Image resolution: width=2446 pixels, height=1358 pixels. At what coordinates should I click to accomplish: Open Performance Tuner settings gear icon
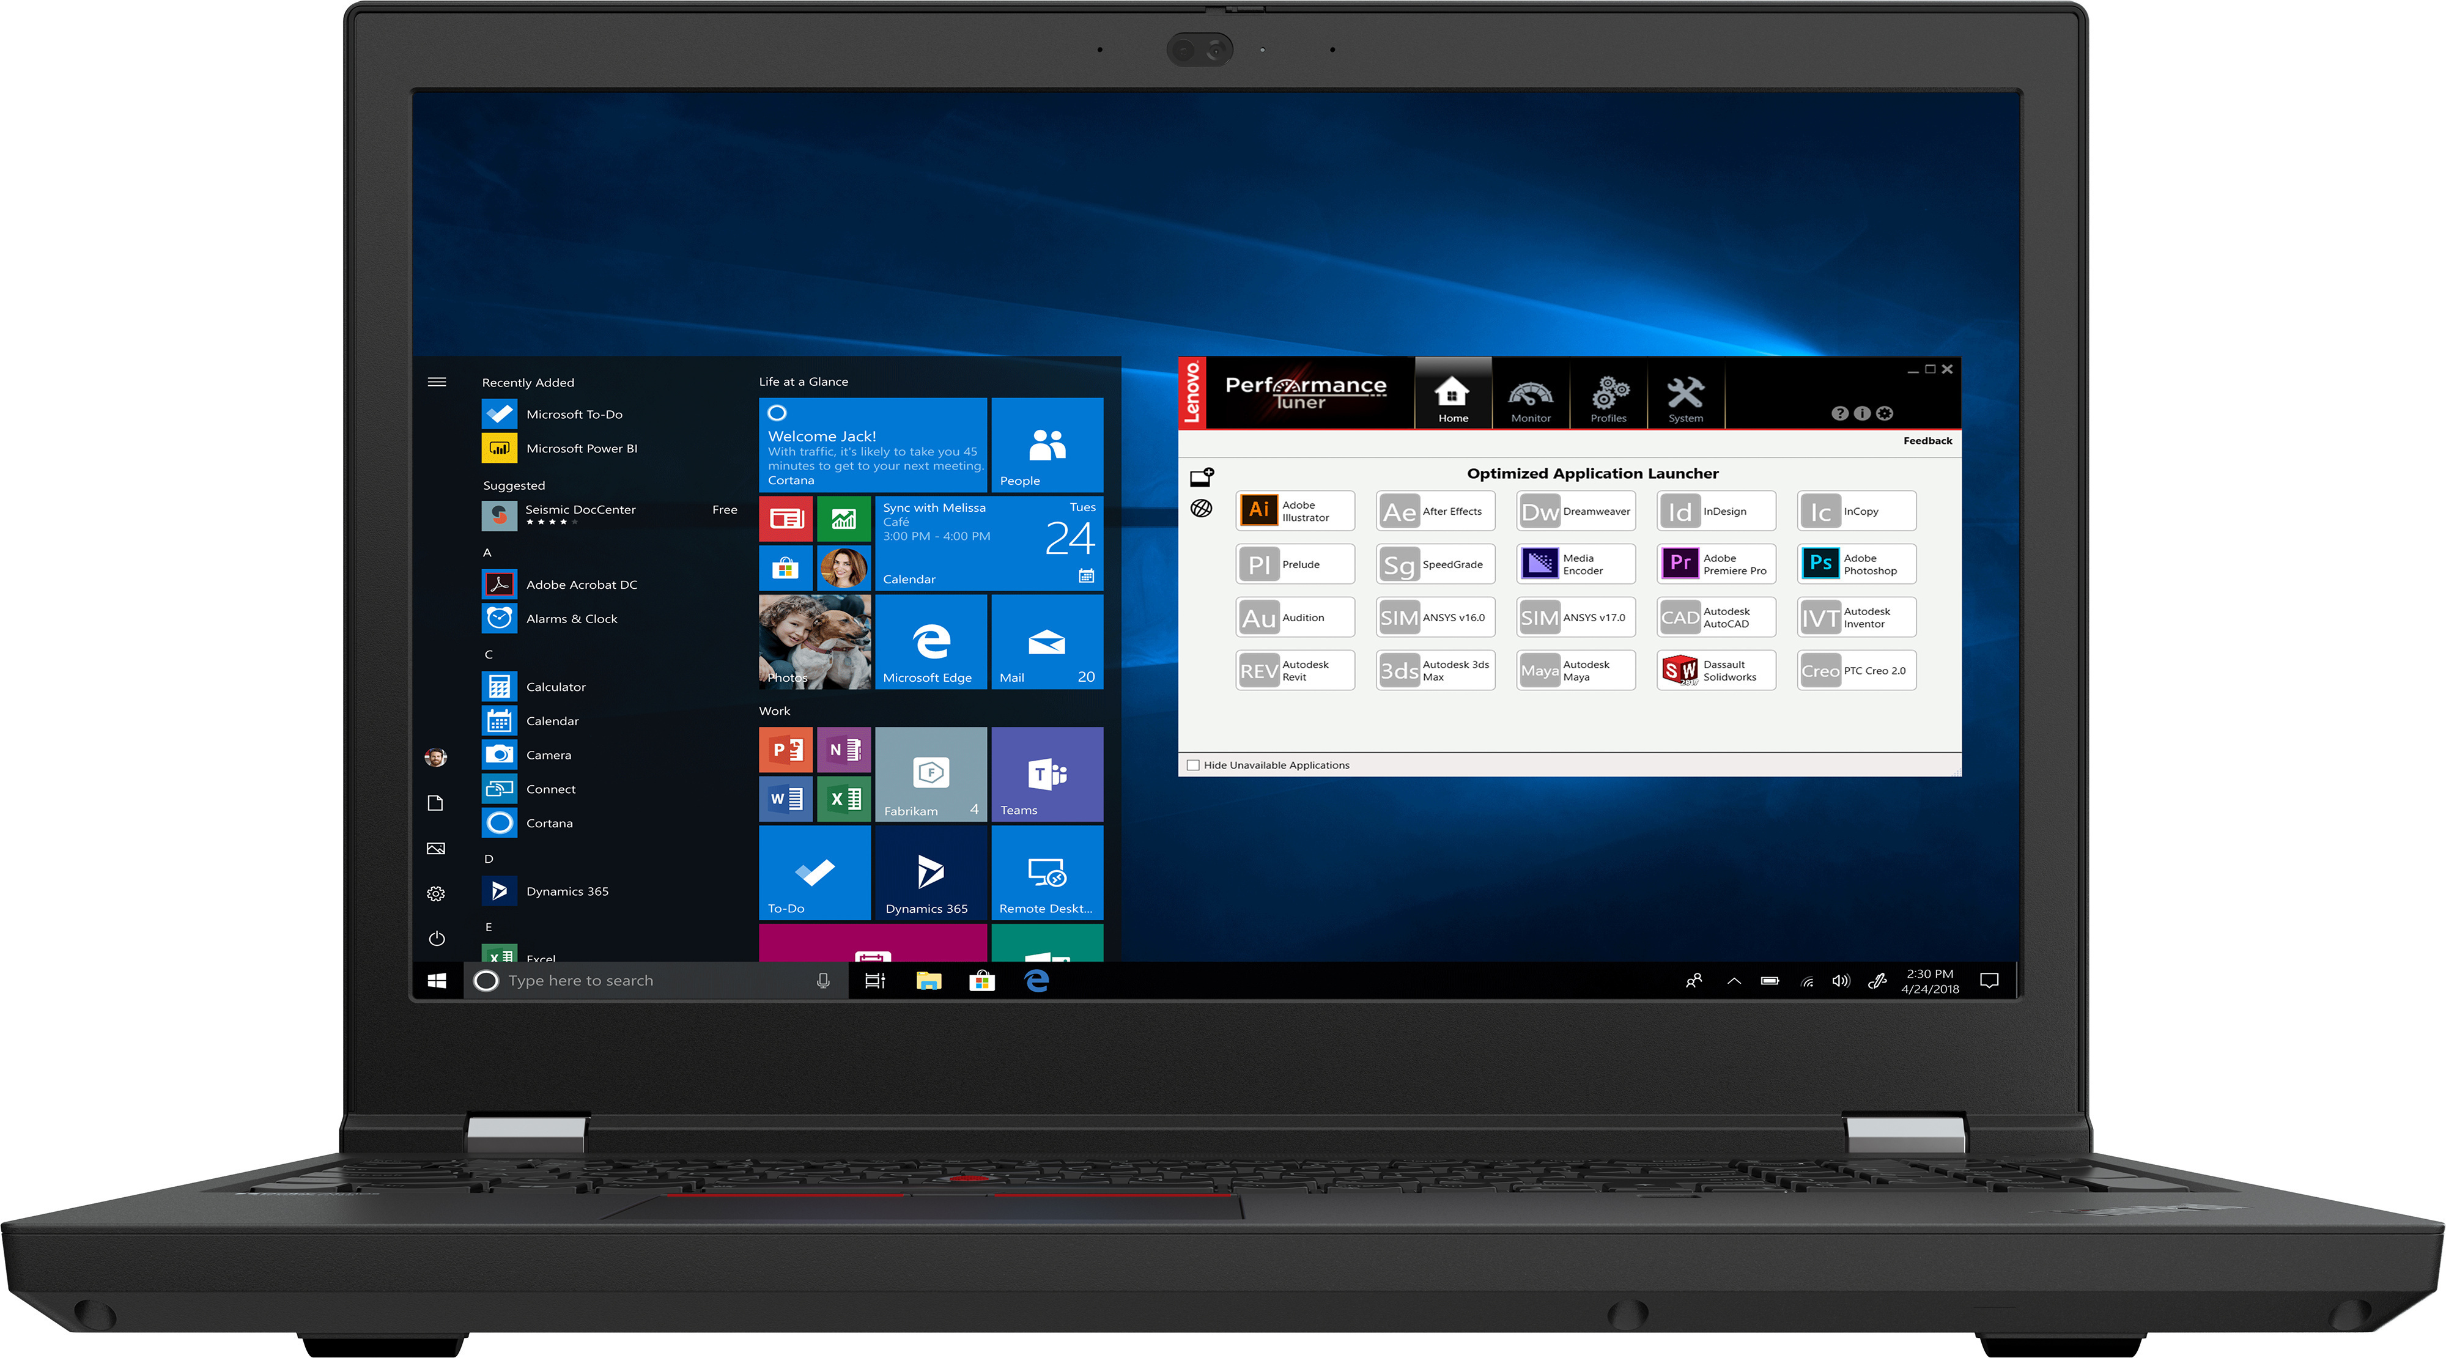[x=1885, y=413]
